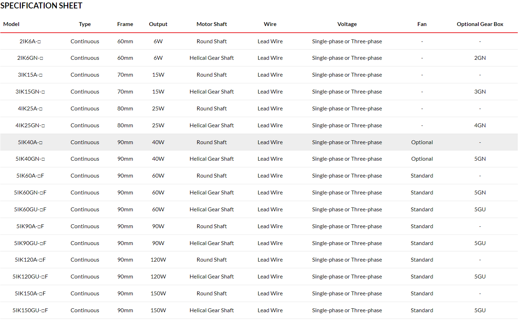Click 5GU gear box in 5IK60GU row

(x=480, y=210)
